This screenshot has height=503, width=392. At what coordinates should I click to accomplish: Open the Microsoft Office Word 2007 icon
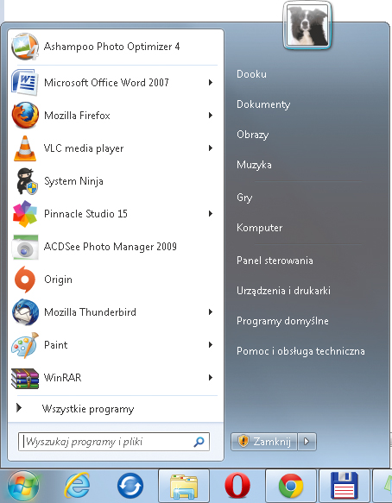25,83
